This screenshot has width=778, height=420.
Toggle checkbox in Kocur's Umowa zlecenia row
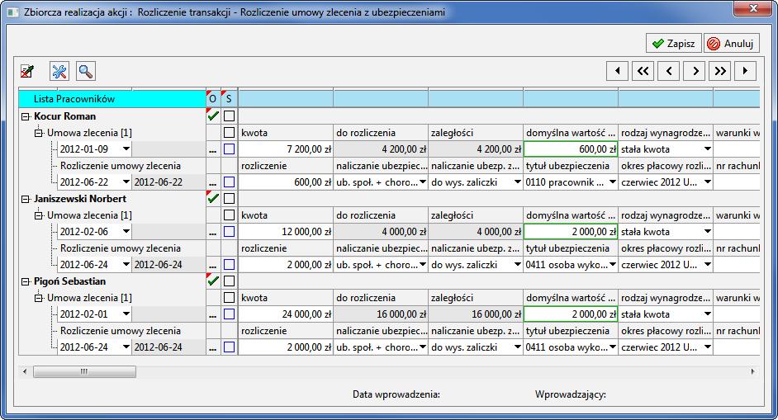(x=230, y=132)
